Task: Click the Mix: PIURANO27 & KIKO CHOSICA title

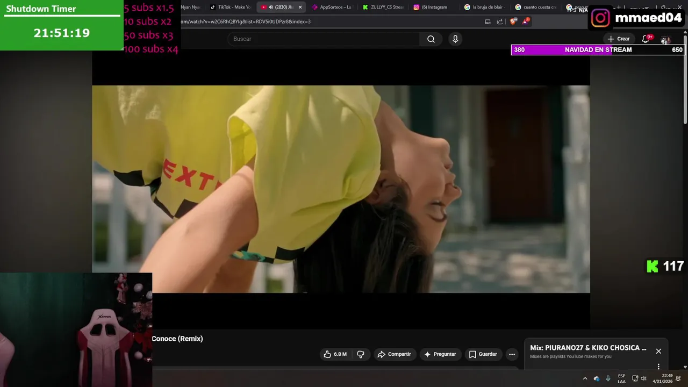Action: [x=588, y=348]
